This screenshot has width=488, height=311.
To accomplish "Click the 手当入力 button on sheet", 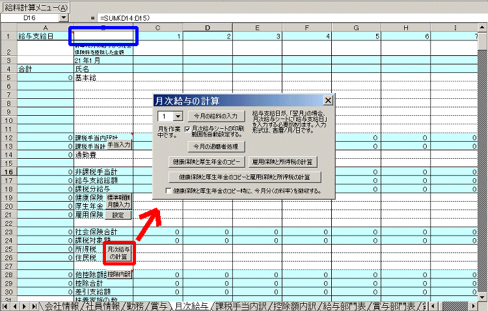I will coord(119,144).
